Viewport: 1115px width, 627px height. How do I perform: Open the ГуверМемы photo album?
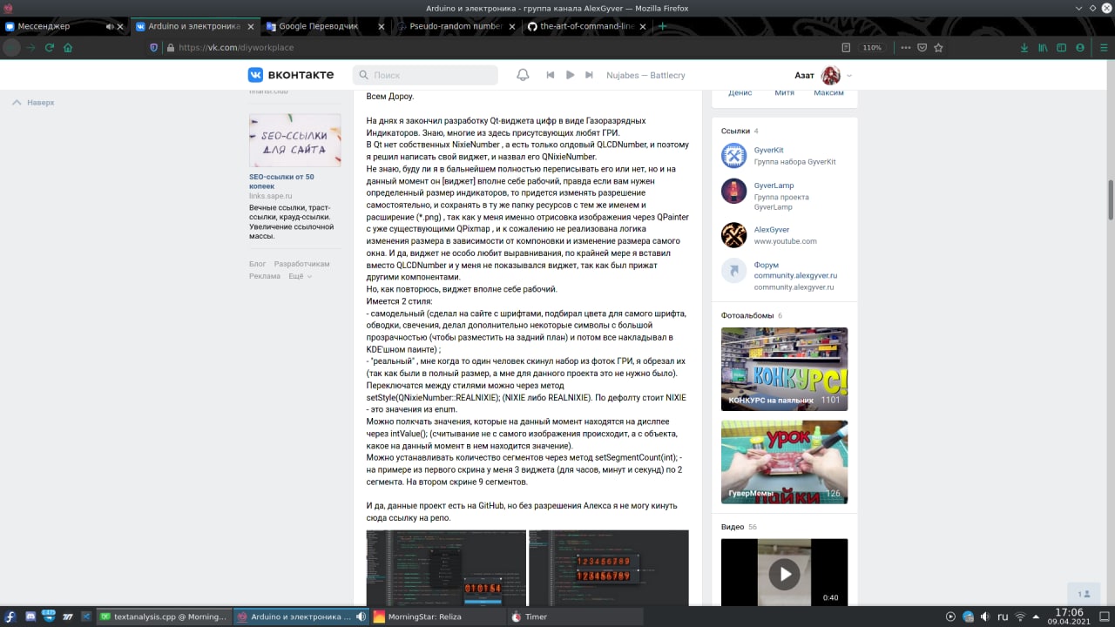[784, 462]
